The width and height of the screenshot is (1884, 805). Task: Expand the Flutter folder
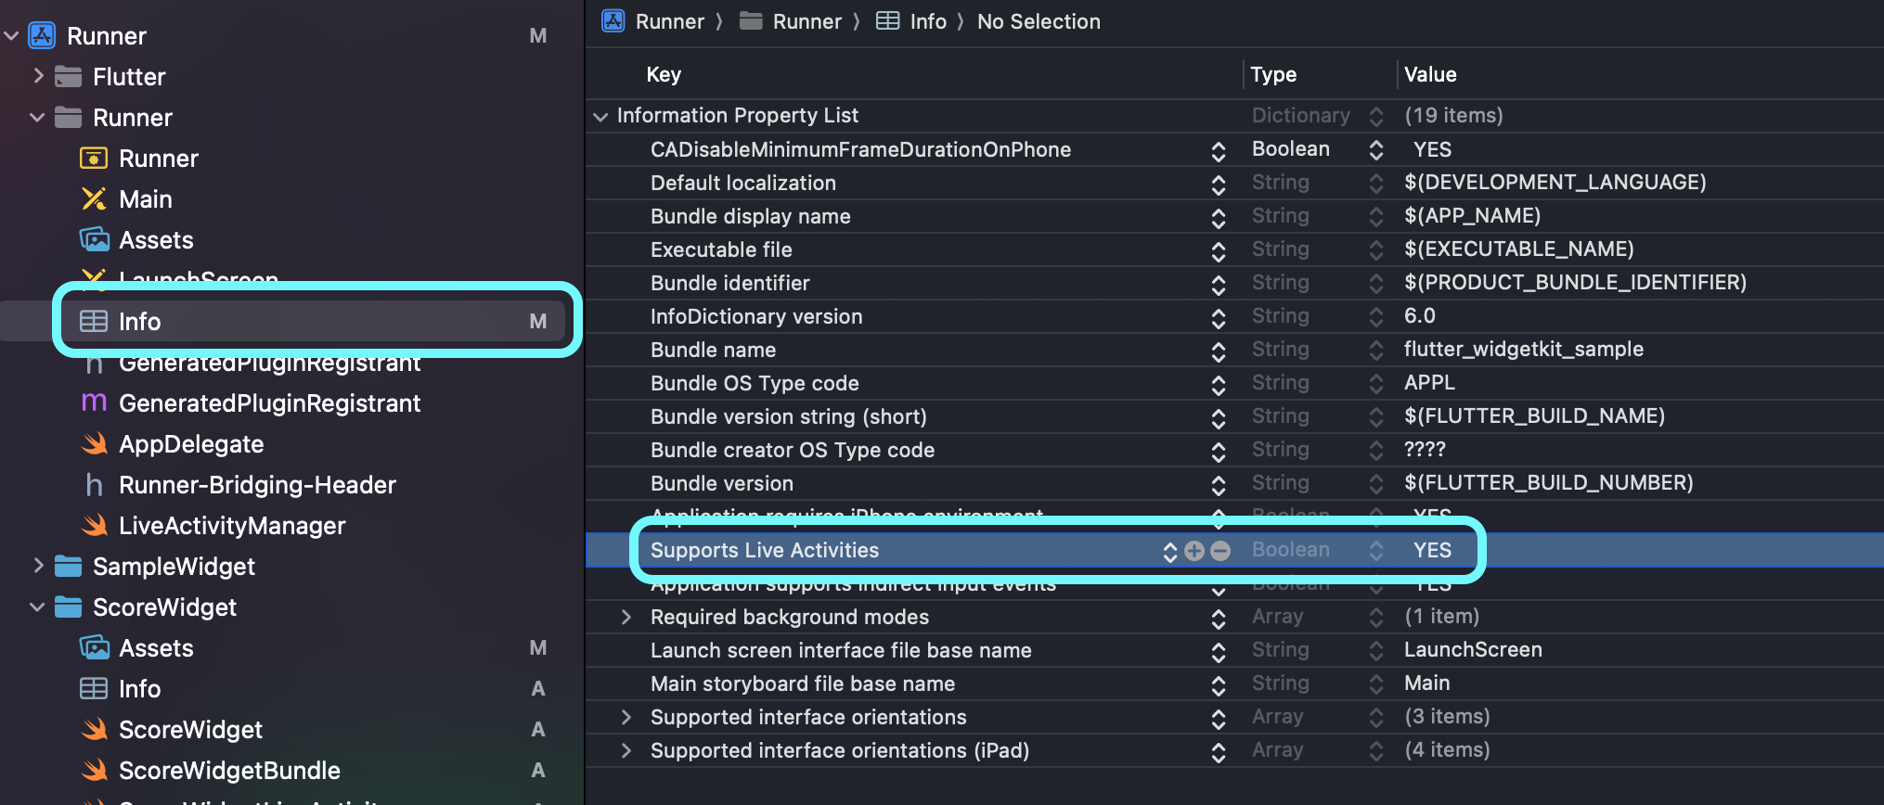coord(38,76)
